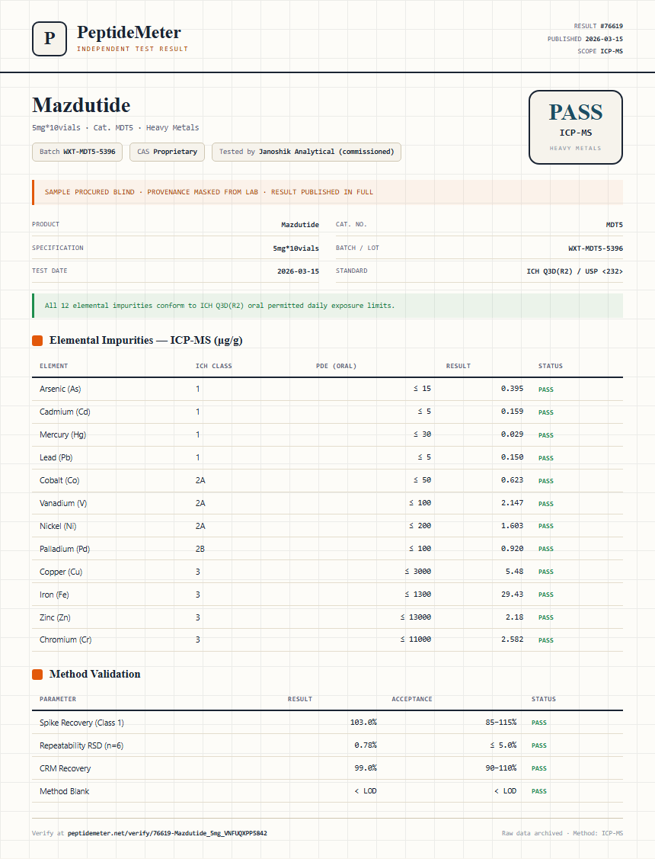Click the Cobalt (Co) row label

click(x=59, y=480)
